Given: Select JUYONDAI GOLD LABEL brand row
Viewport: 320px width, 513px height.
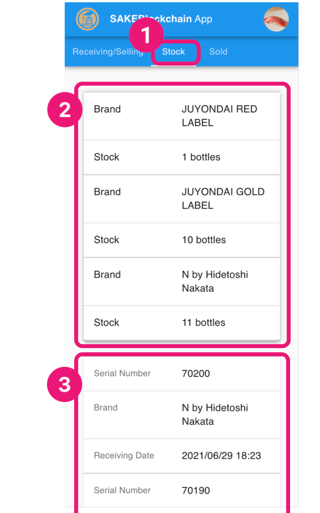Looking at the screenshot, I should point(182,199).
